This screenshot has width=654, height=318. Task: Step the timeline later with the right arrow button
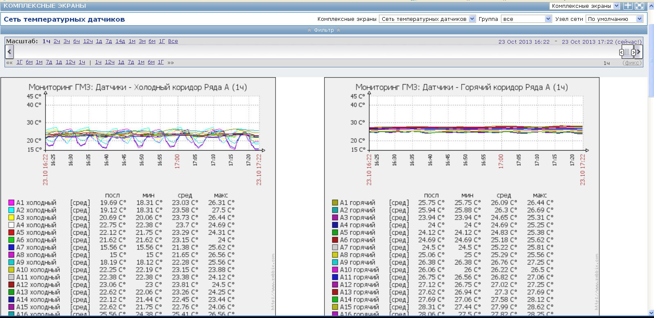tap(638, 52)
